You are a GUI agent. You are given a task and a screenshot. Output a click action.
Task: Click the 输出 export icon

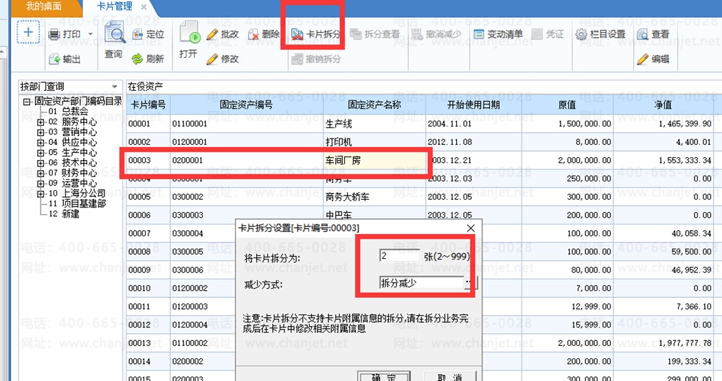54,59
